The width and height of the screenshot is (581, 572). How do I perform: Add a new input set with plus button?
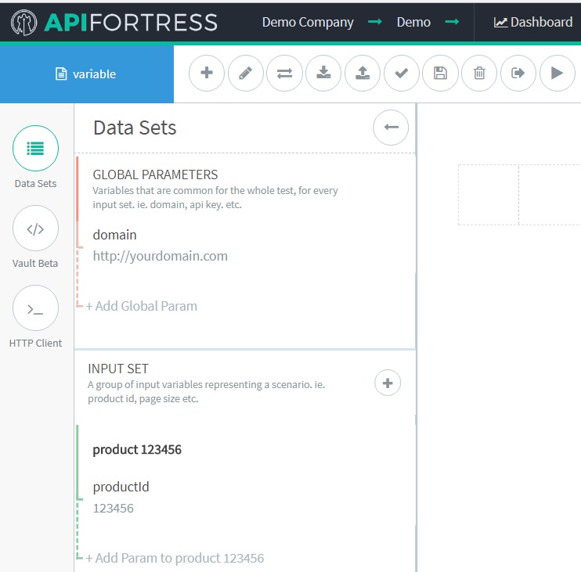click(x=388, y=383)
